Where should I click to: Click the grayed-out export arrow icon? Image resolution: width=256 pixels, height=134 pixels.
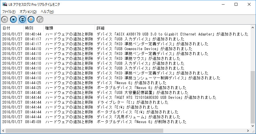40,19
